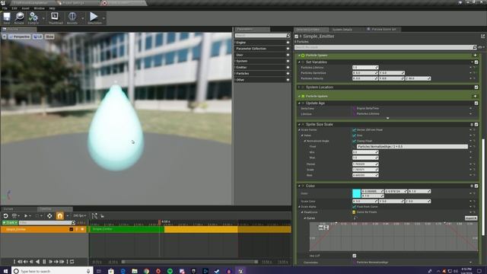This screenshot has width=487, height=274.
Task: Open the Help menu
Action: tap(53, 8)
